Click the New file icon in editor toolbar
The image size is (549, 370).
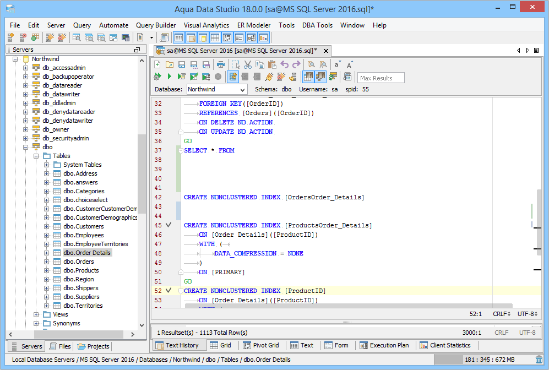[x=157, y=64]
